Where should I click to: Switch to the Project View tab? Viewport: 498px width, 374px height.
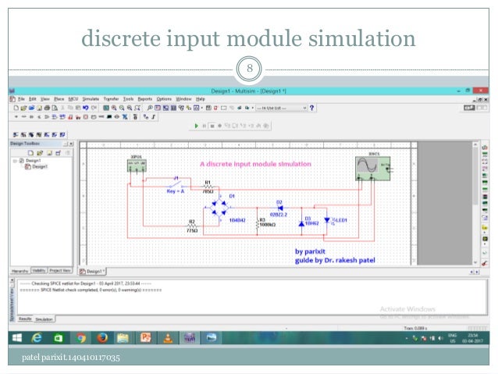tap(60, 270)
